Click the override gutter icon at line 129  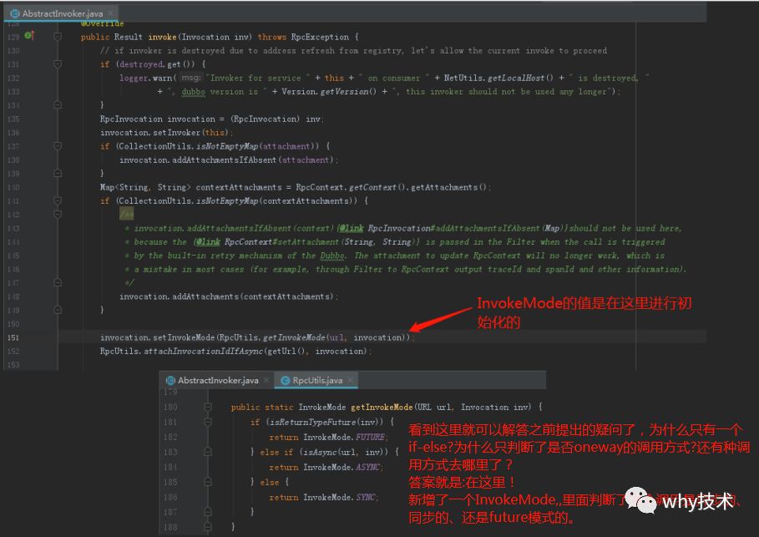pyautogui.click(x=29, y=36)
